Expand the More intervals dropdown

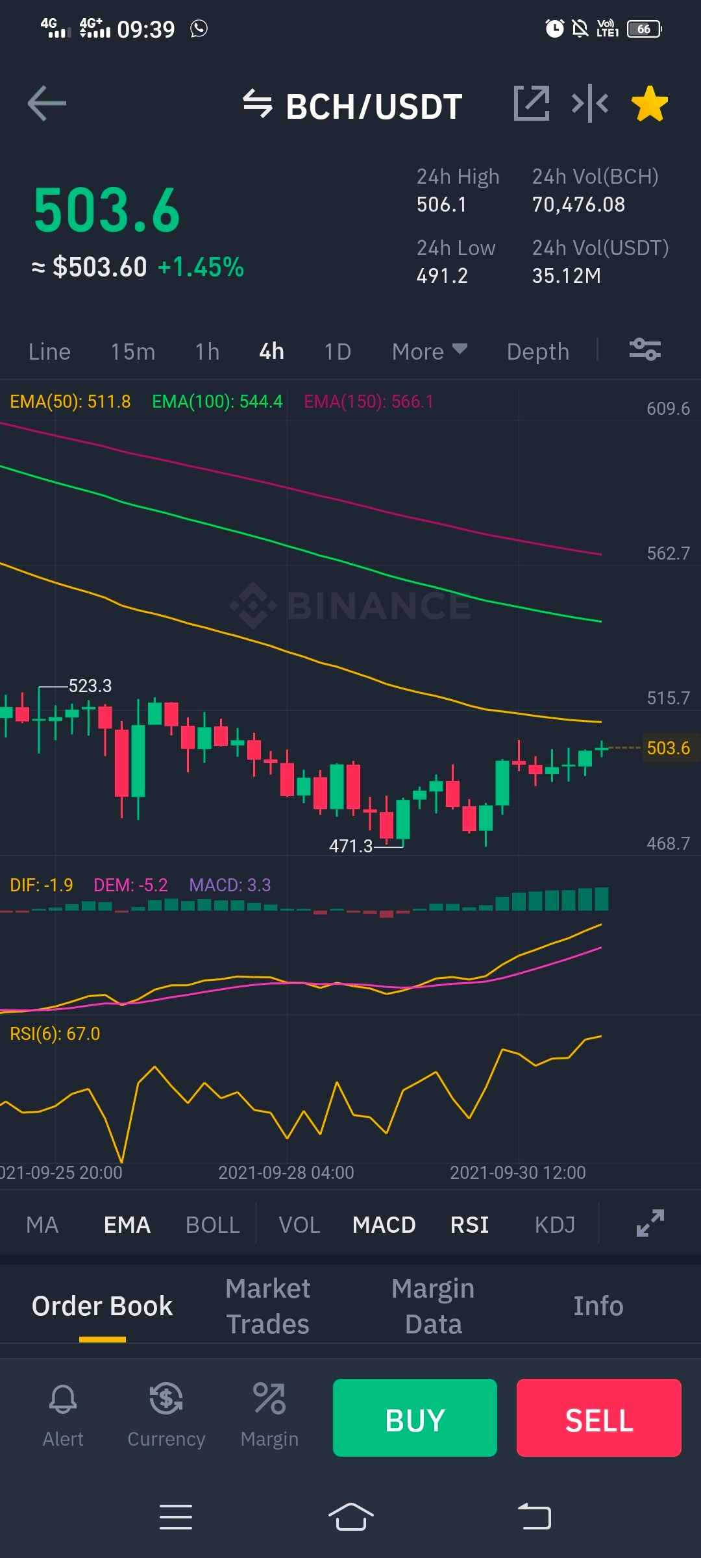[430, 351]
